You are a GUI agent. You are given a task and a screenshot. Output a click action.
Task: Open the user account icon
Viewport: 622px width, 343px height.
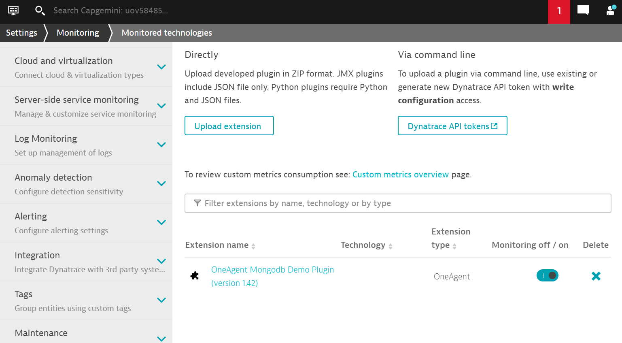(611, 11)
